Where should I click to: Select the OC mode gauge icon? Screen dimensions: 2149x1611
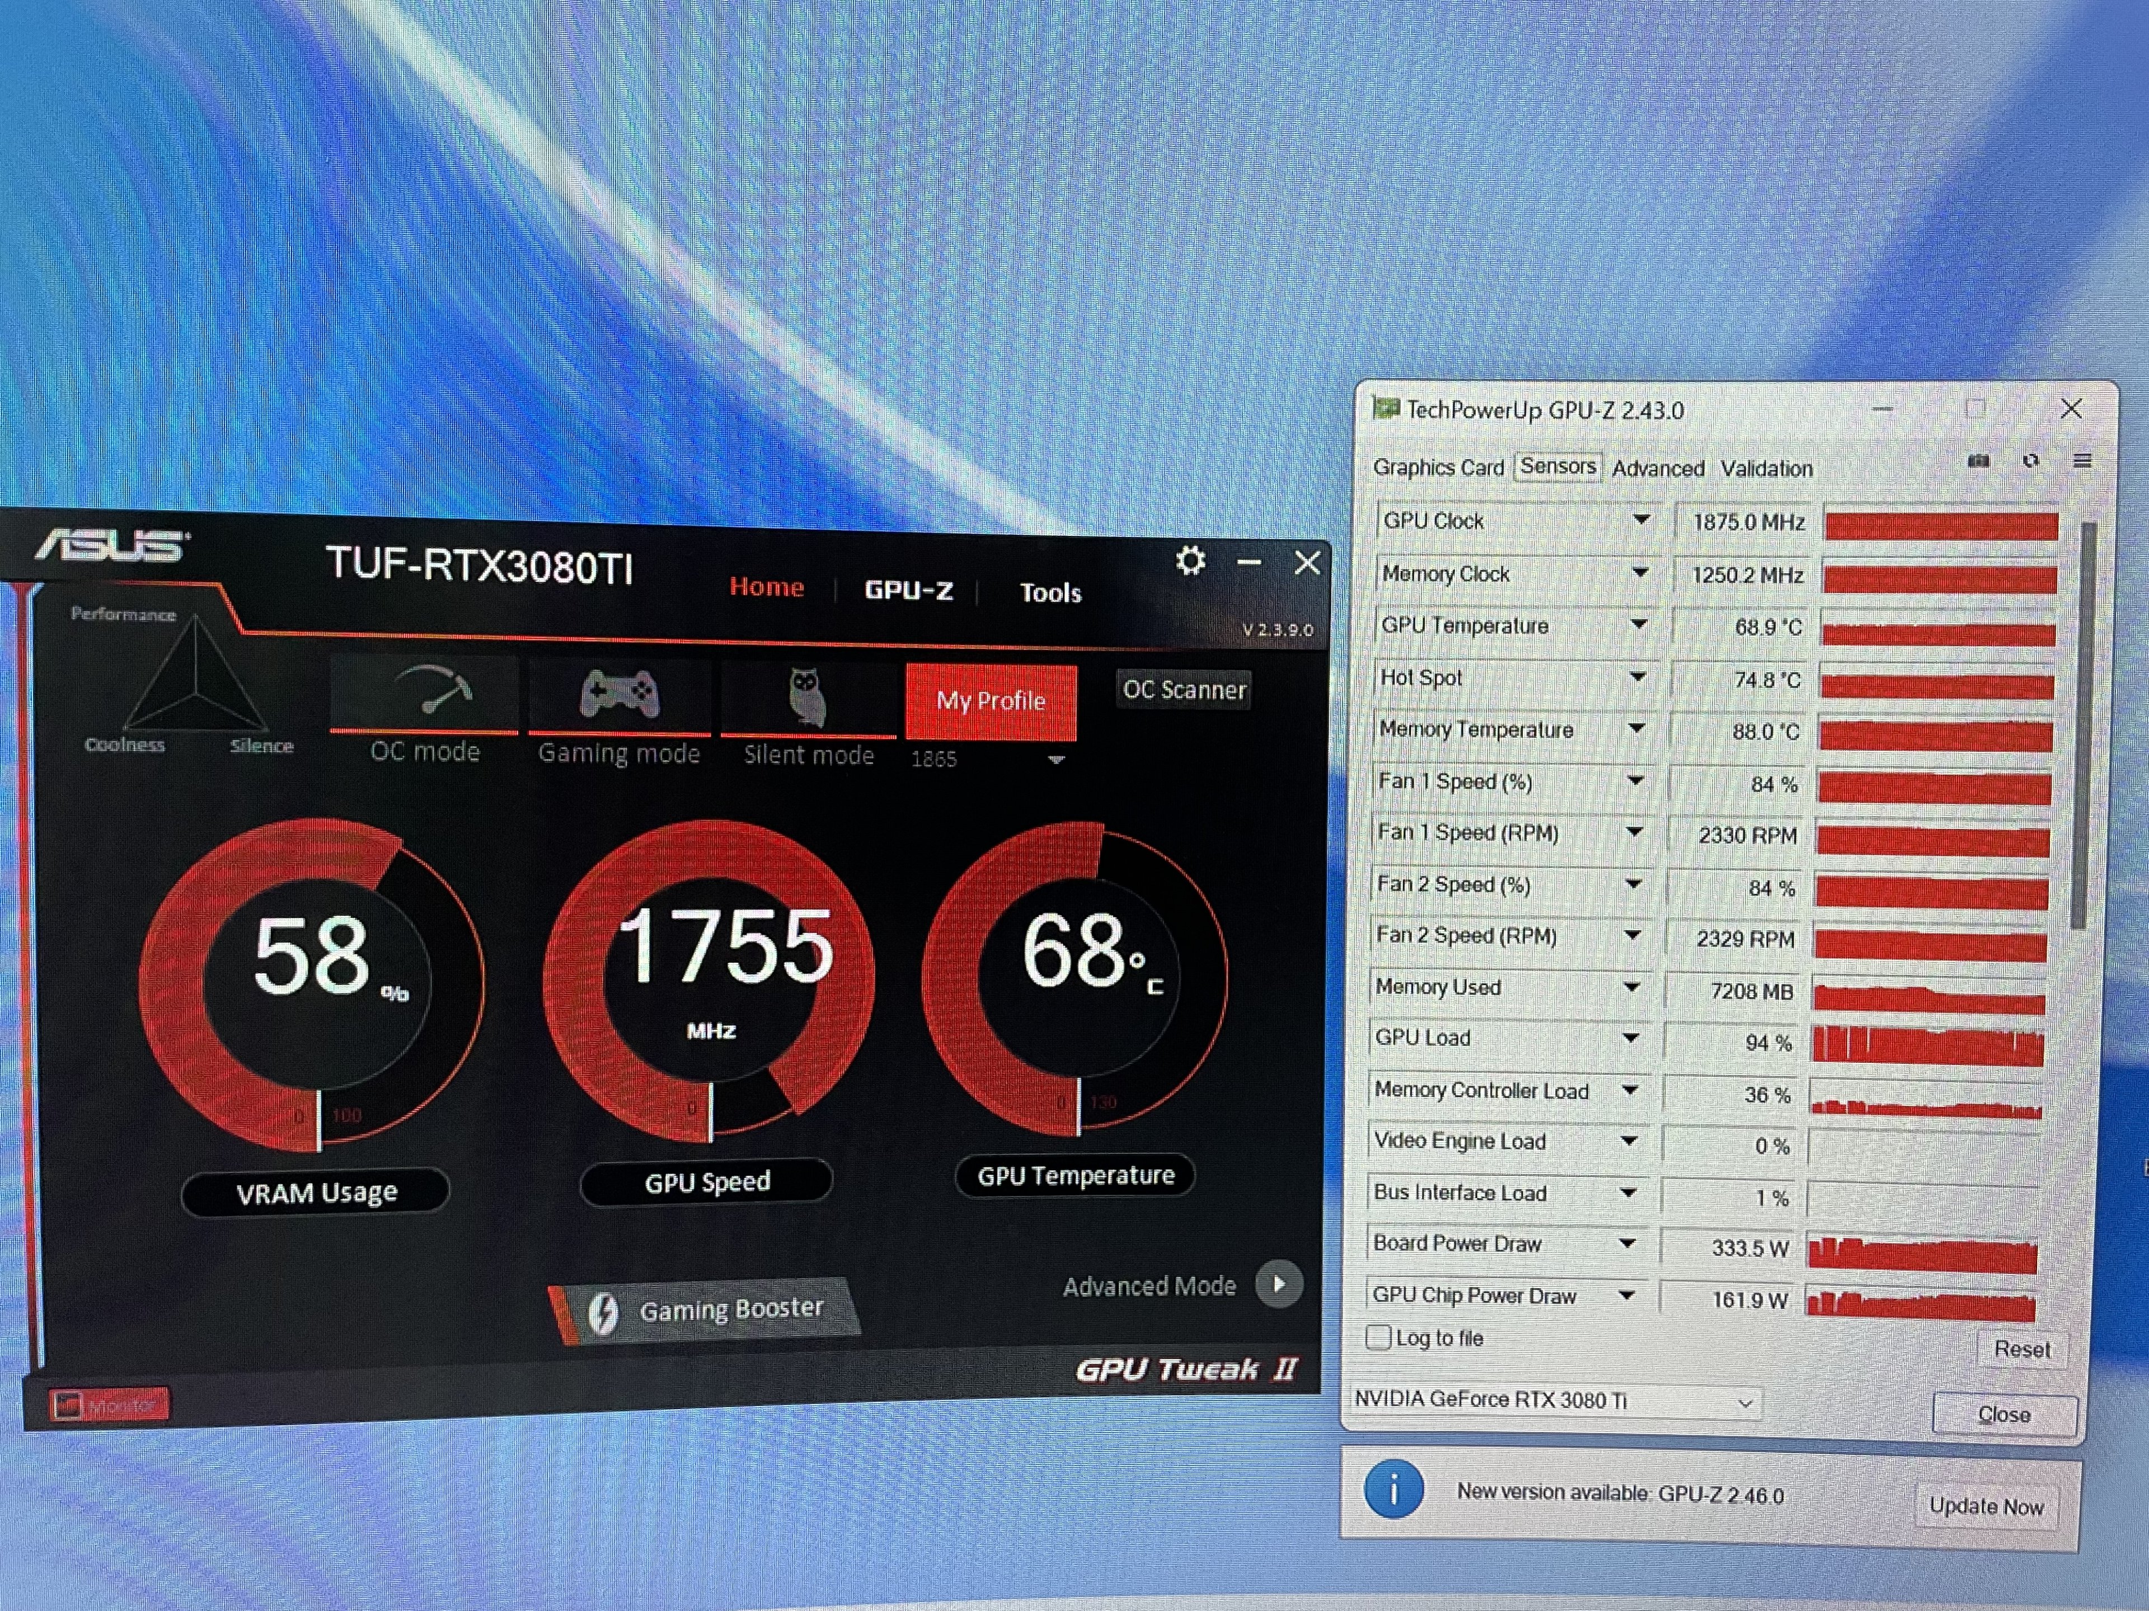click(x=433, y=690)
